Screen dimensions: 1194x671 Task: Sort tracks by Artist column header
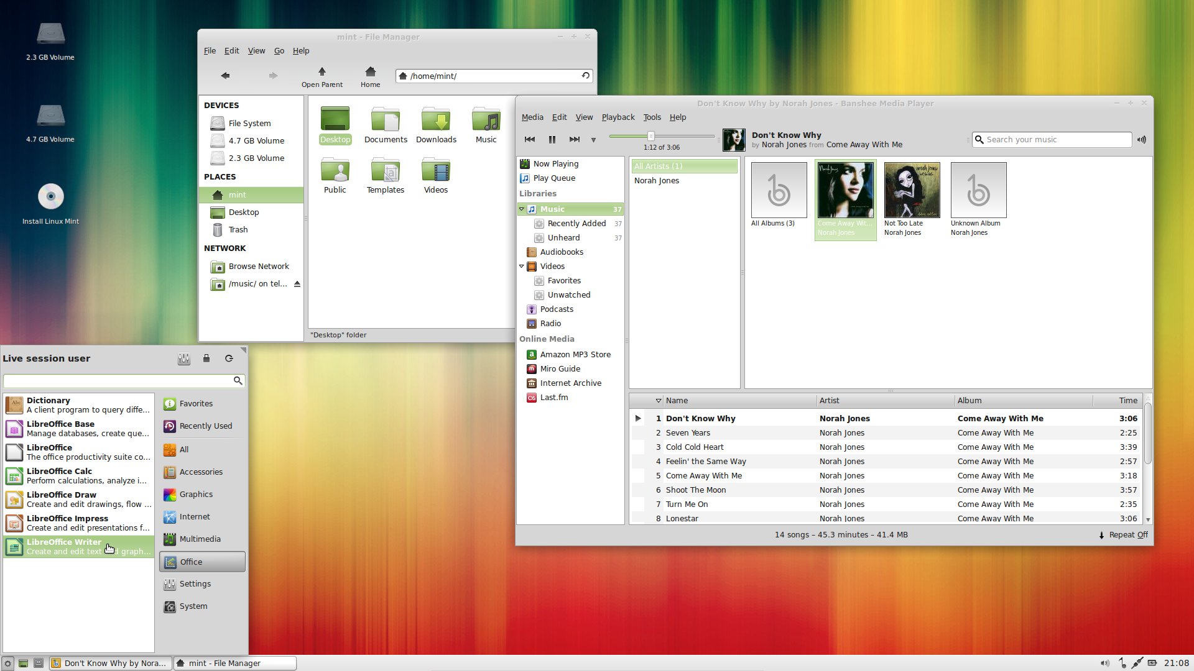tap(885, 401)
